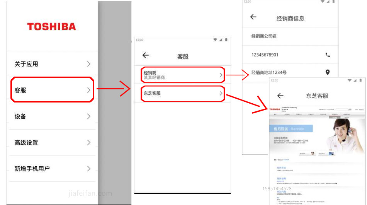Expand chevron next to 设备
Image resolution: width=367 pixels, height=205 pixels.
click(89, 116)
